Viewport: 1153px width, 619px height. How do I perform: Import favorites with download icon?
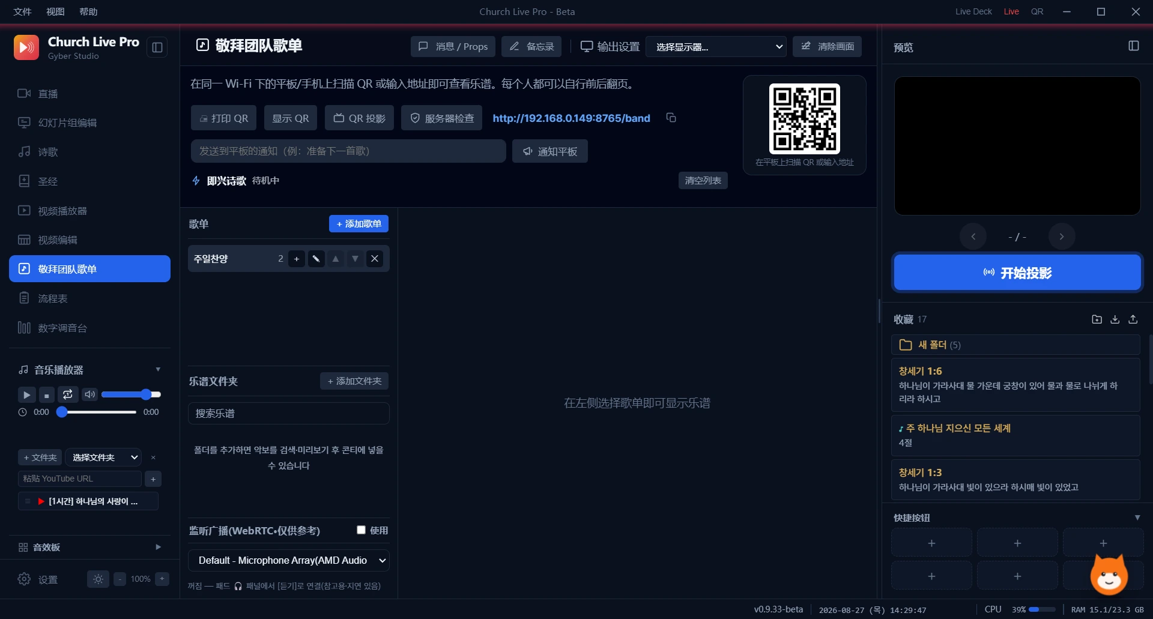tap(1115, 319)
